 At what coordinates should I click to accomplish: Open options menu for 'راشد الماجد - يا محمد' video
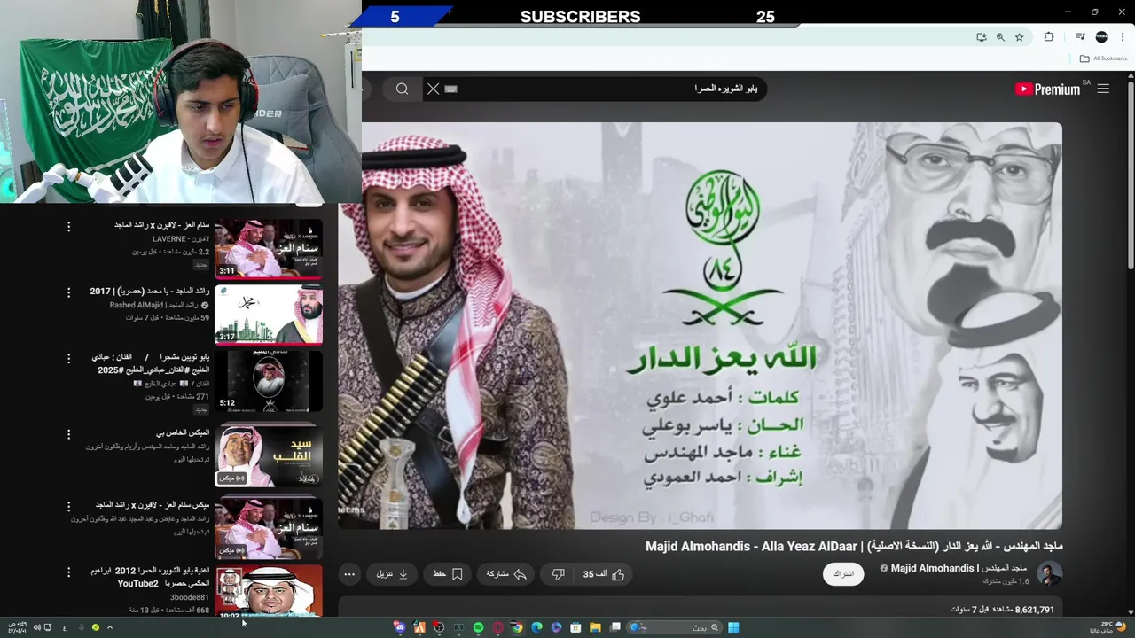click(68, 292)
